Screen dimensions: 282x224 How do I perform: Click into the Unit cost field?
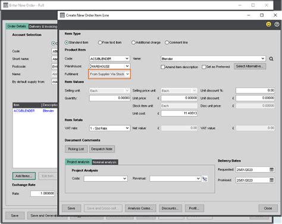point(179,113)
